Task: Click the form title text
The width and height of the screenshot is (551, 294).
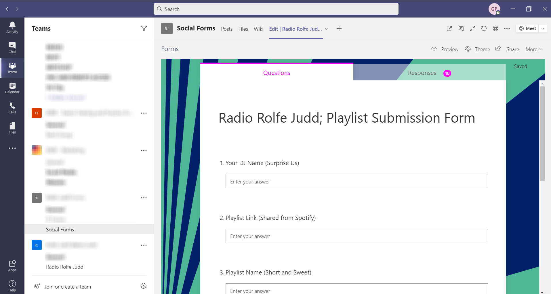Action: (x=347, y=118)
